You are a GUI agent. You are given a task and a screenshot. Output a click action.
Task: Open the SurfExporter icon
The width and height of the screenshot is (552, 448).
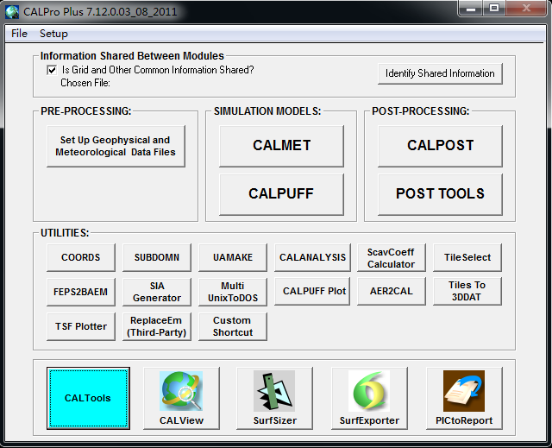click(x=368, y=391)
